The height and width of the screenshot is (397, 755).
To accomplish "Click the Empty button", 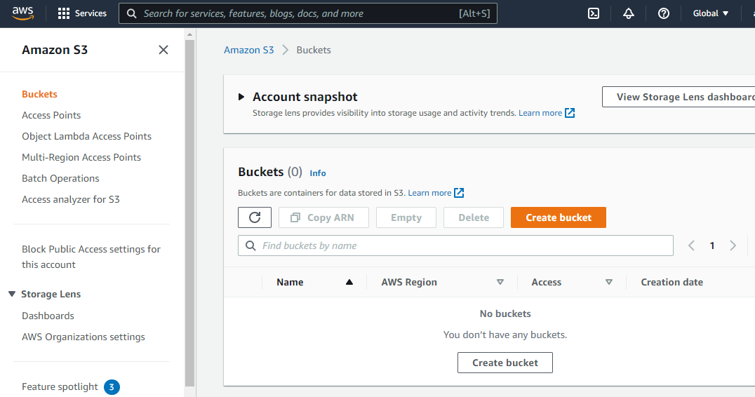I will pos(406,217).
